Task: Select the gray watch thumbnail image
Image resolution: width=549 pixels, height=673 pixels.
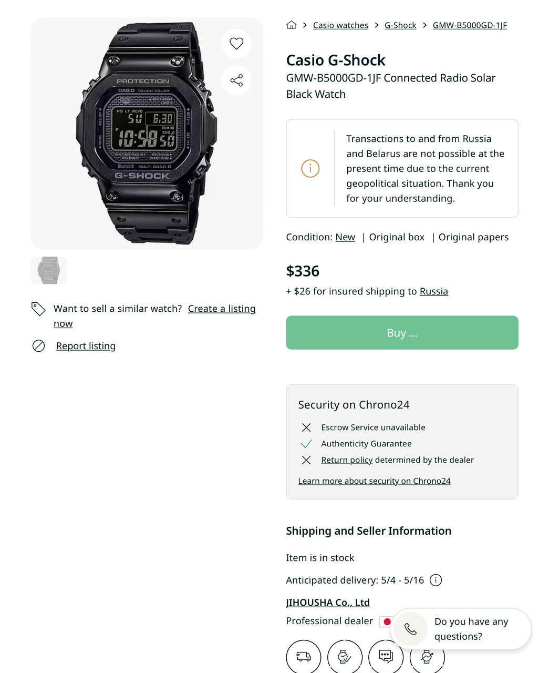Action: click(49, 270)
